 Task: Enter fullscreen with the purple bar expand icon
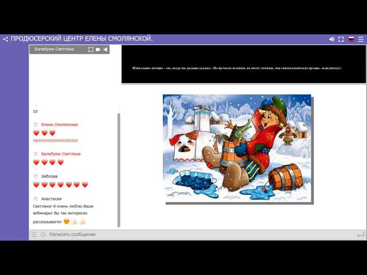coord(341,40)
